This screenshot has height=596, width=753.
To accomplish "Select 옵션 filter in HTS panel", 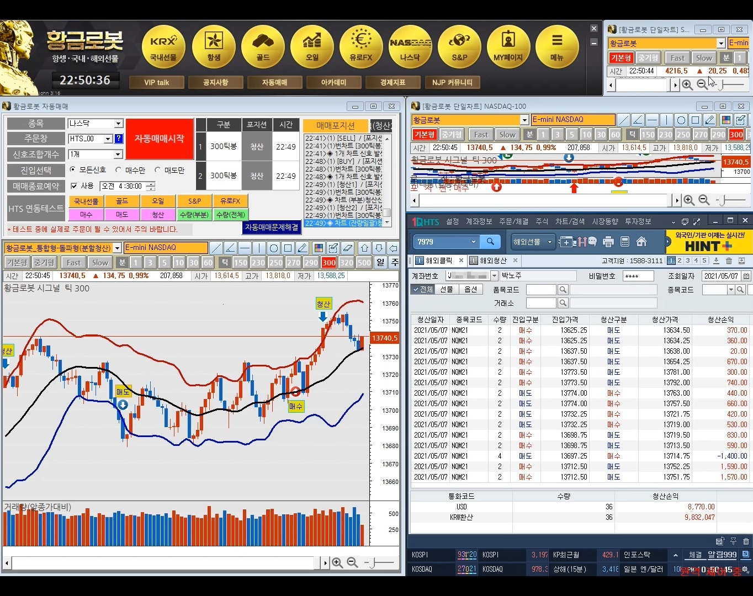I will point(471,289).
